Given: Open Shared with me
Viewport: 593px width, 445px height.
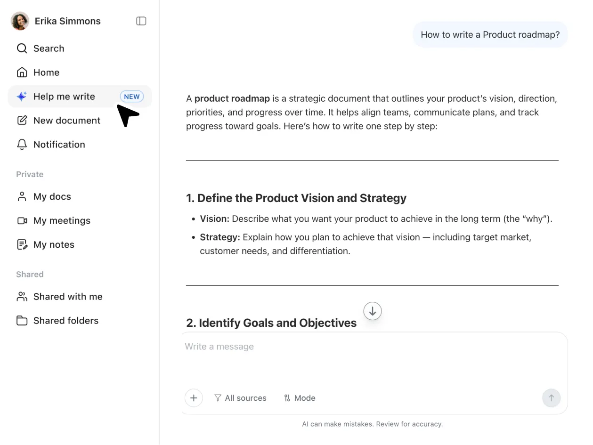Looking at the screenshot, I should [67, 297].
